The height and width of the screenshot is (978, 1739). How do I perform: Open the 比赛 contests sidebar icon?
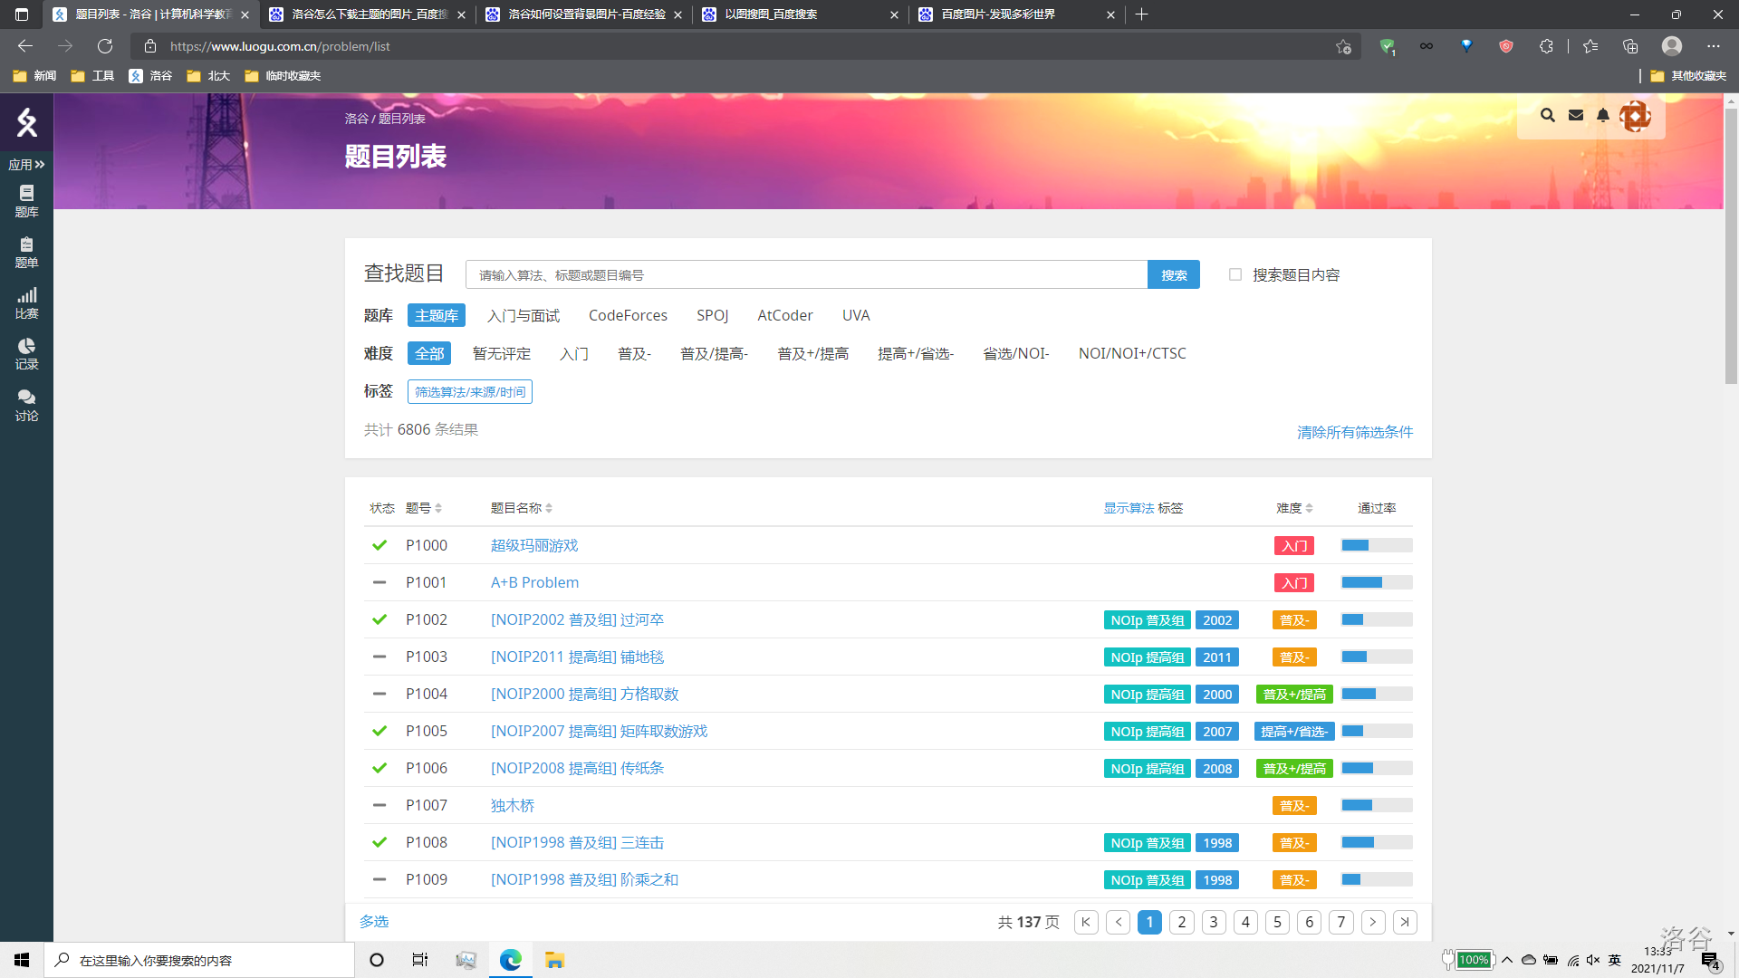pos(26,302)
